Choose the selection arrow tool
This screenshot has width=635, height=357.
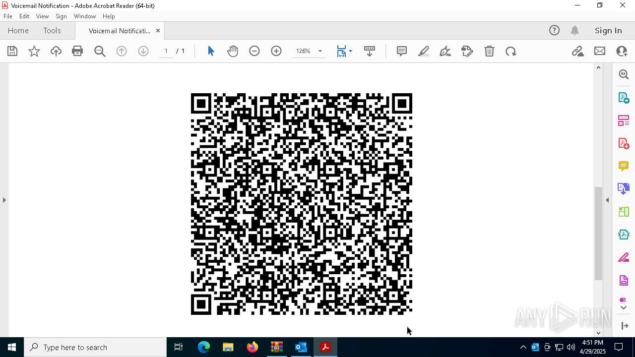tap(211, 51)
